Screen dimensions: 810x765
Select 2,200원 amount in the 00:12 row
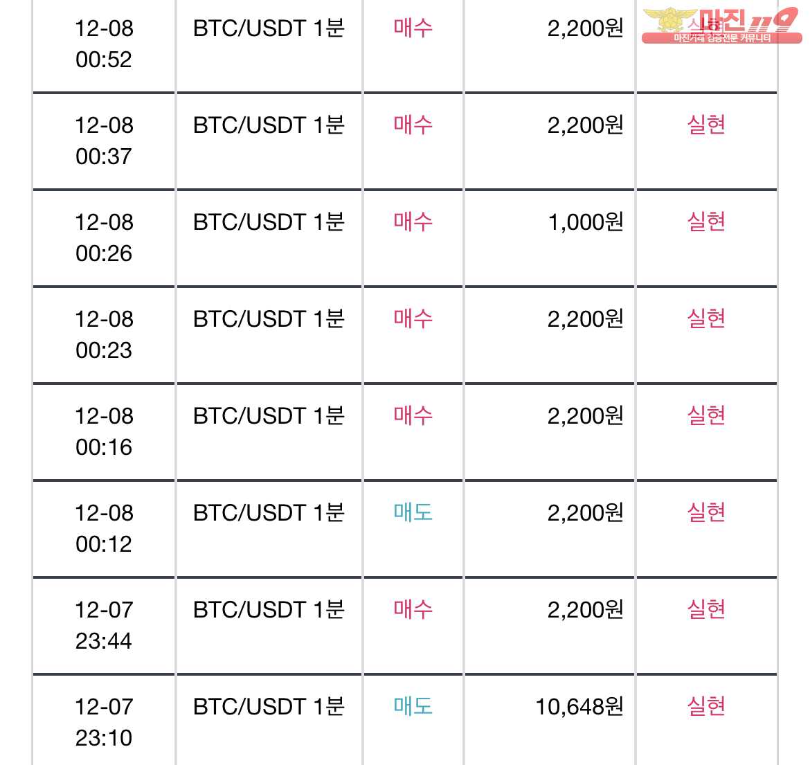[x=585, y=513]
